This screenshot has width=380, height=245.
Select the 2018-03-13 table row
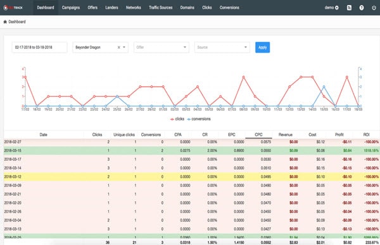click(191, 229)
